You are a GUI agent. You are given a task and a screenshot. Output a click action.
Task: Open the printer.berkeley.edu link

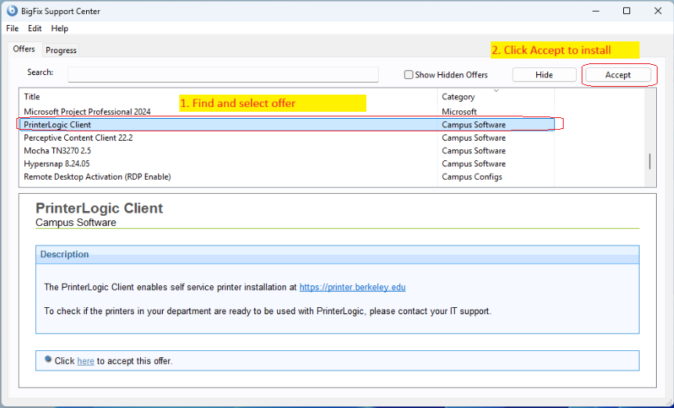[352, 288]
